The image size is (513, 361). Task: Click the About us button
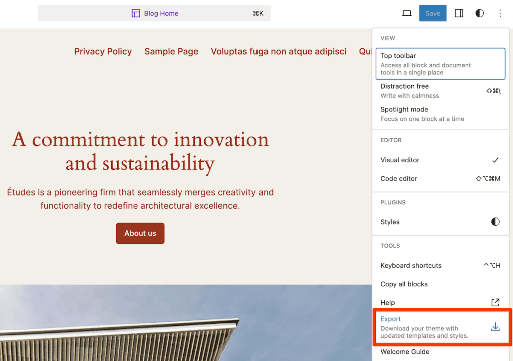(x=140, y=233)
